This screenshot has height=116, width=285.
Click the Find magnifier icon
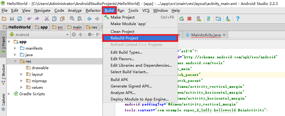(x=72, y=19)
